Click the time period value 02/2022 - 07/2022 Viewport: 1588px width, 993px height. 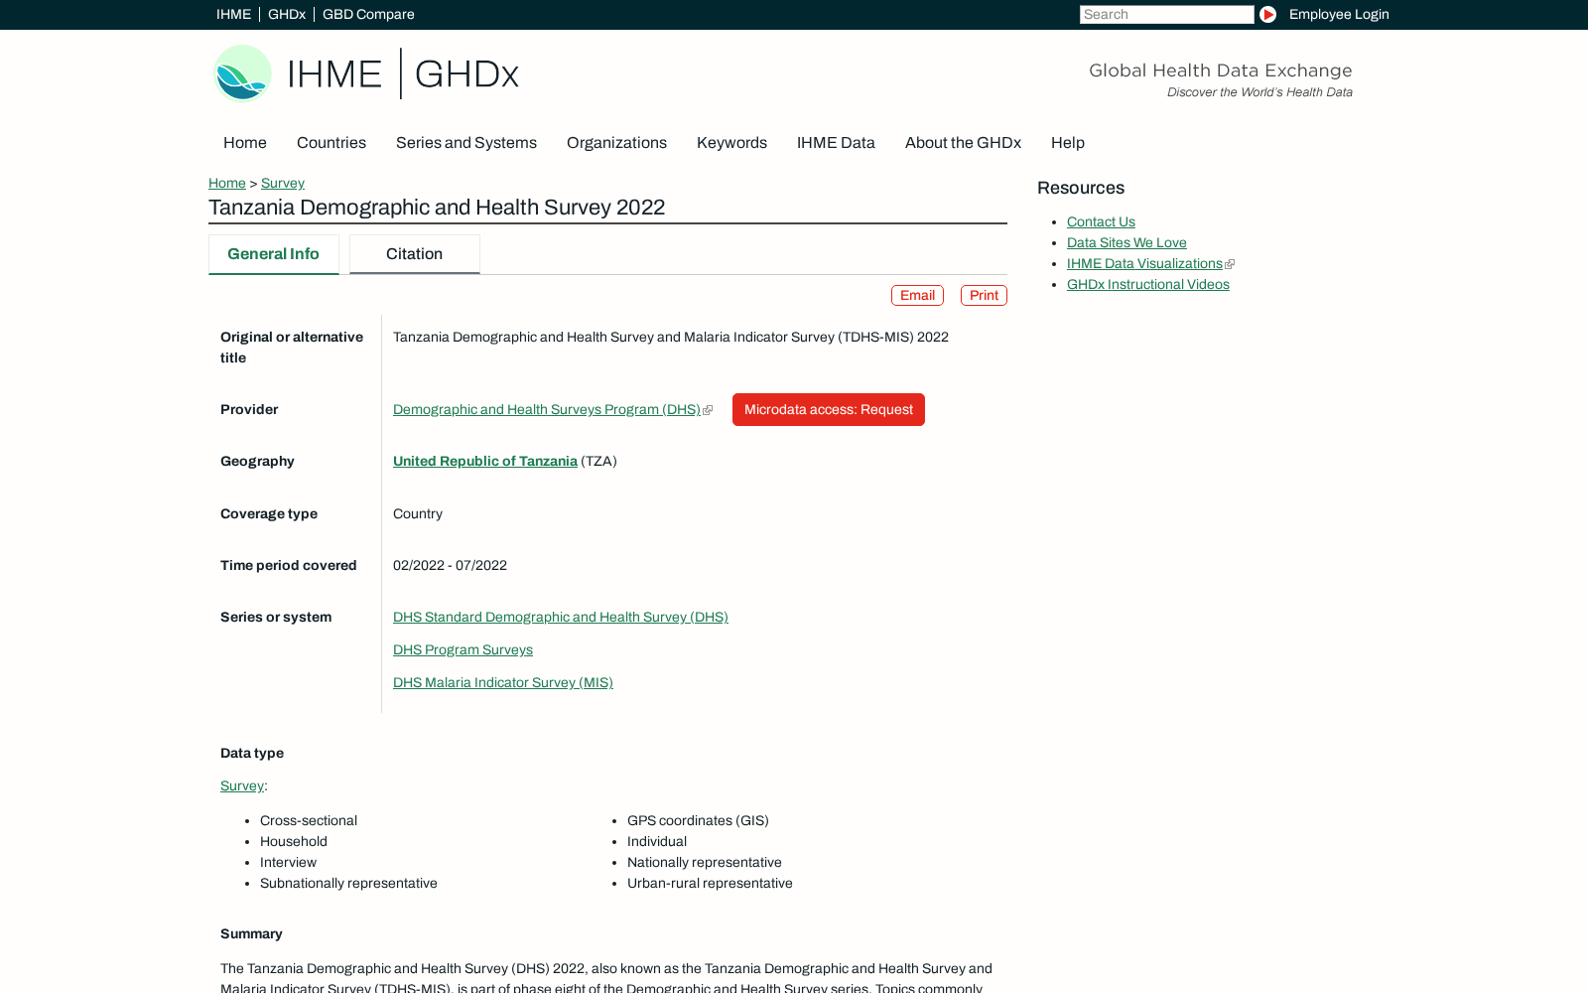pyautogui.click(x=450, y=565)
